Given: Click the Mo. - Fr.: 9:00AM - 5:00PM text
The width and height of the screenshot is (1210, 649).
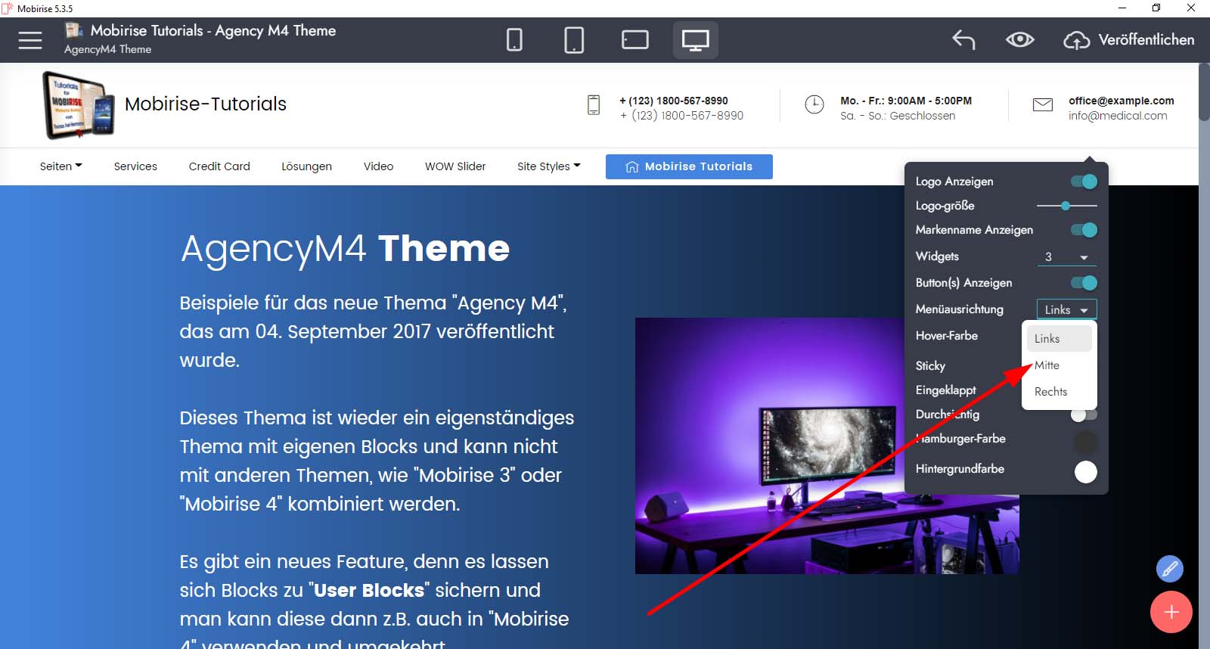Looking at the screenshot, I should [906, 101].
